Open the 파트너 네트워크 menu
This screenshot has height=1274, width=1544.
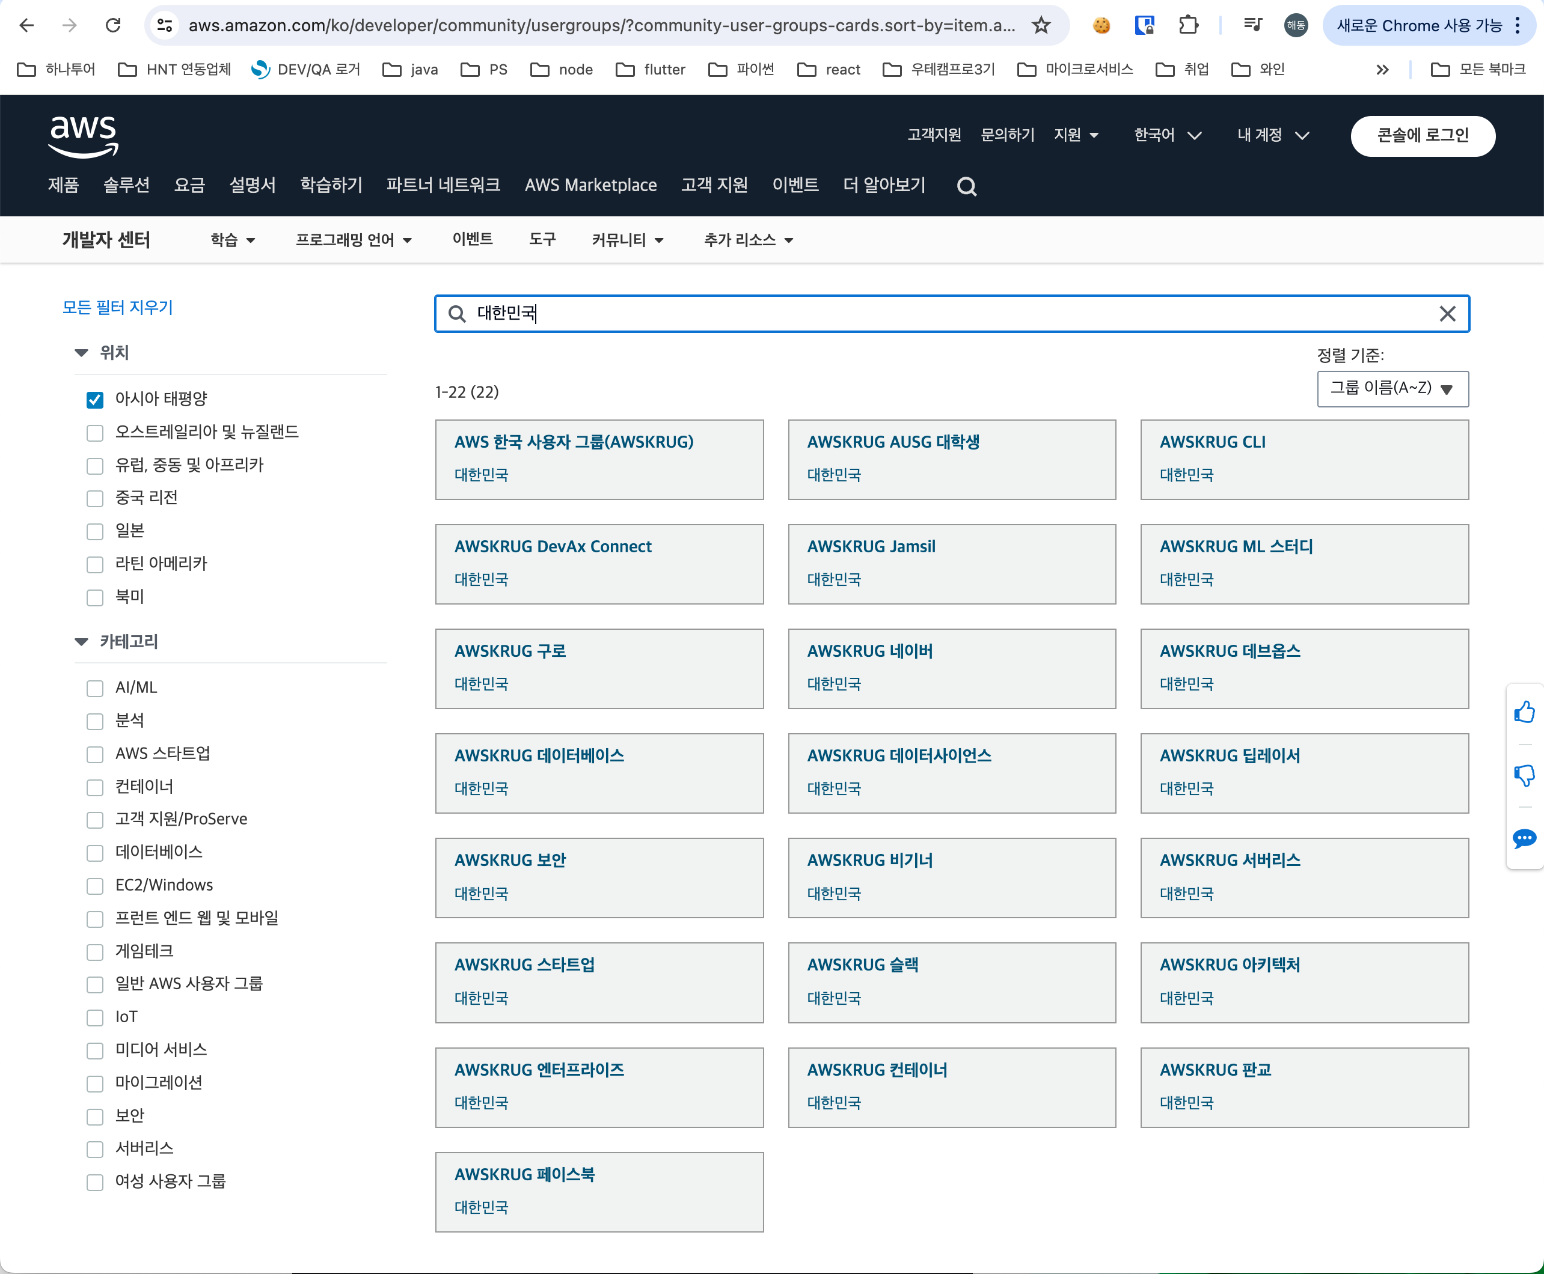tap(444, 185)
